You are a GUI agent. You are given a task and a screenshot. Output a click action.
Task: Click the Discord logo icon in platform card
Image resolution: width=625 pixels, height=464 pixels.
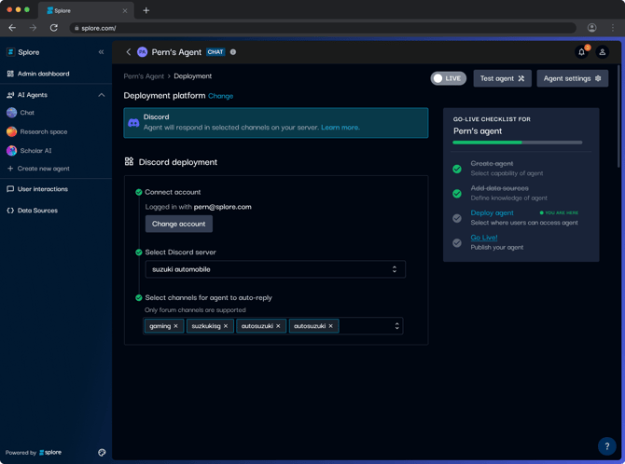click(133, 123)
